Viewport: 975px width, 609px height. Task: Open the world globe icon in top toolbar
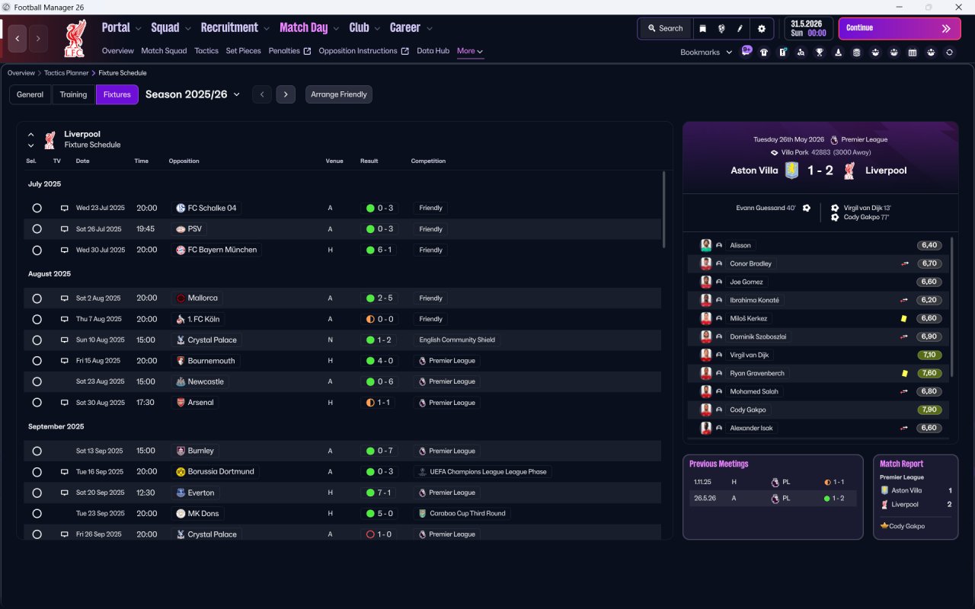pos(721,28)
